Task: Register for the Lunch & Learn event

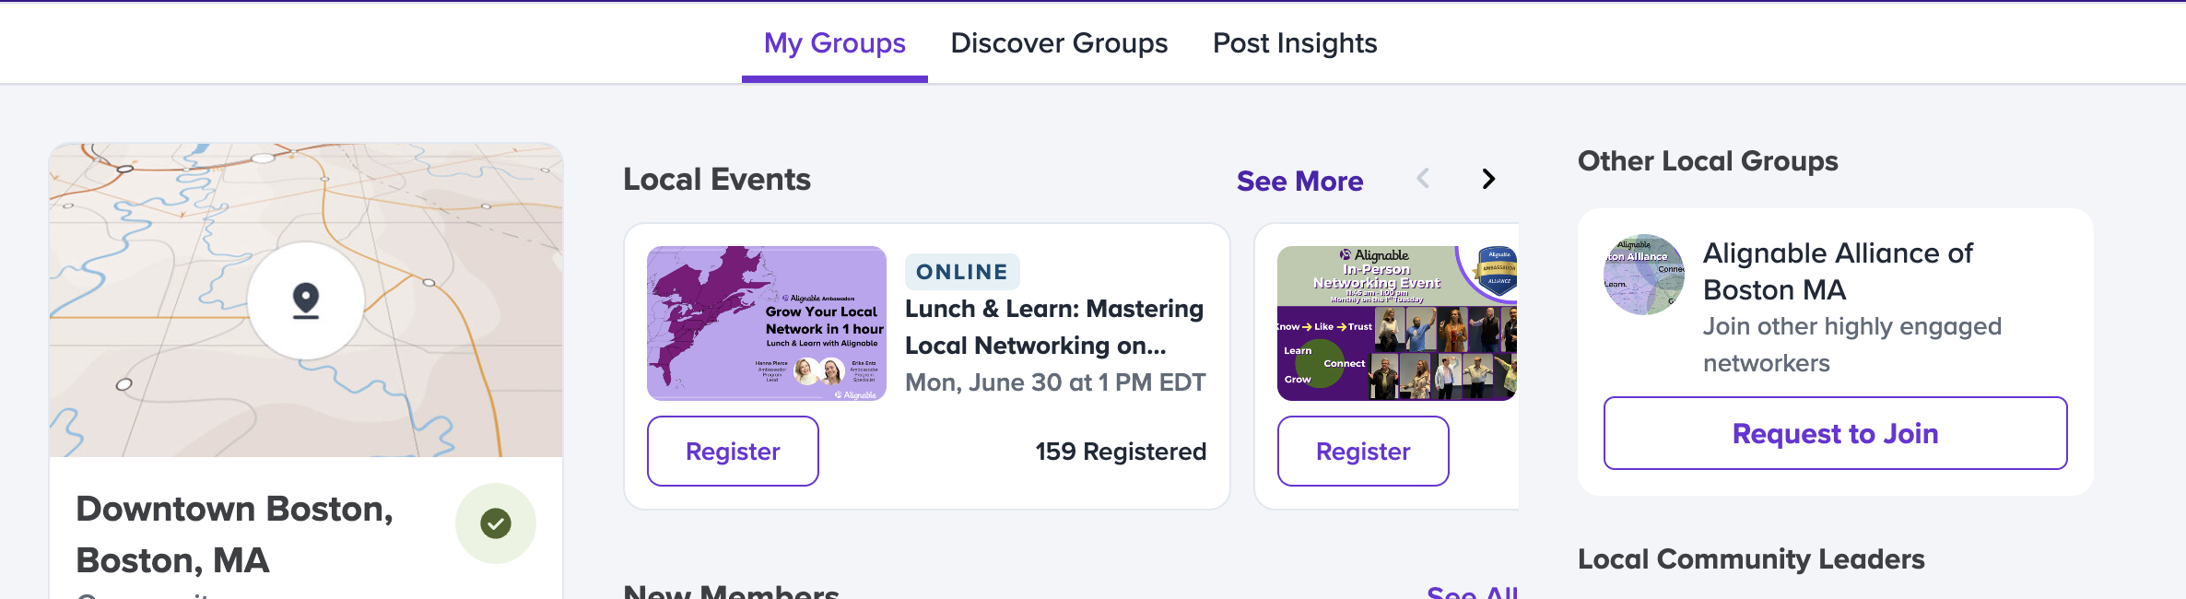Action: pos(733,451)
